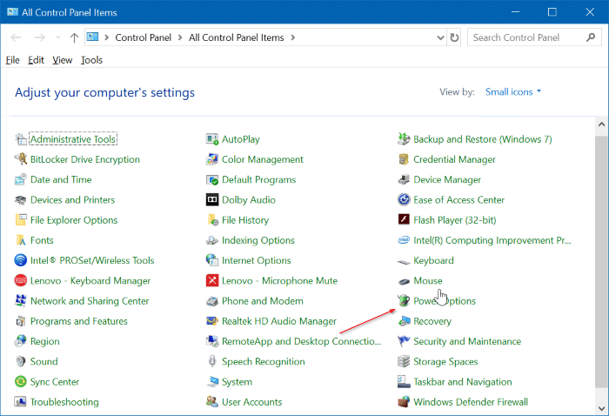The height and width of the screenshot is (416, 609).
Task: Open Taskbar and Navigation link
Action: 463,382
